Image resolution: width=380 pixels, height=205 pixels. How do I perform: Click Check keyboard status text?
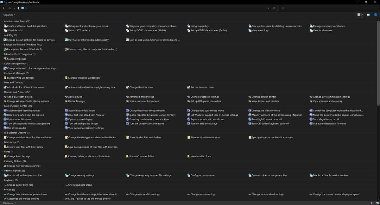coord(80,185)
